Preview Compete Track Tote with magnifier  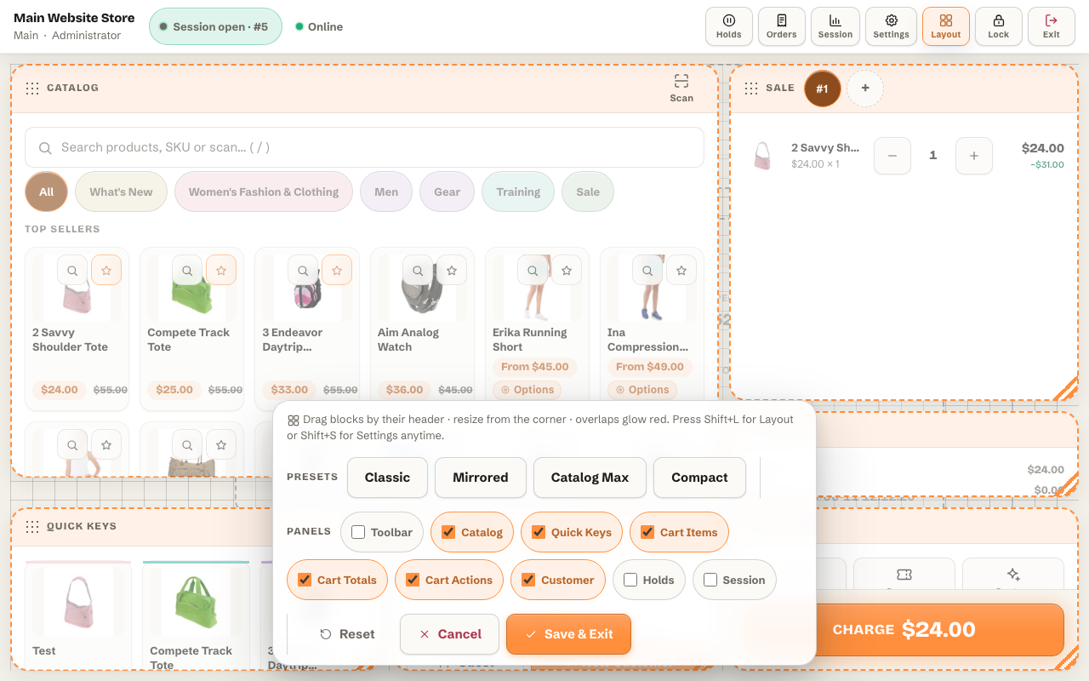(187, 271)
